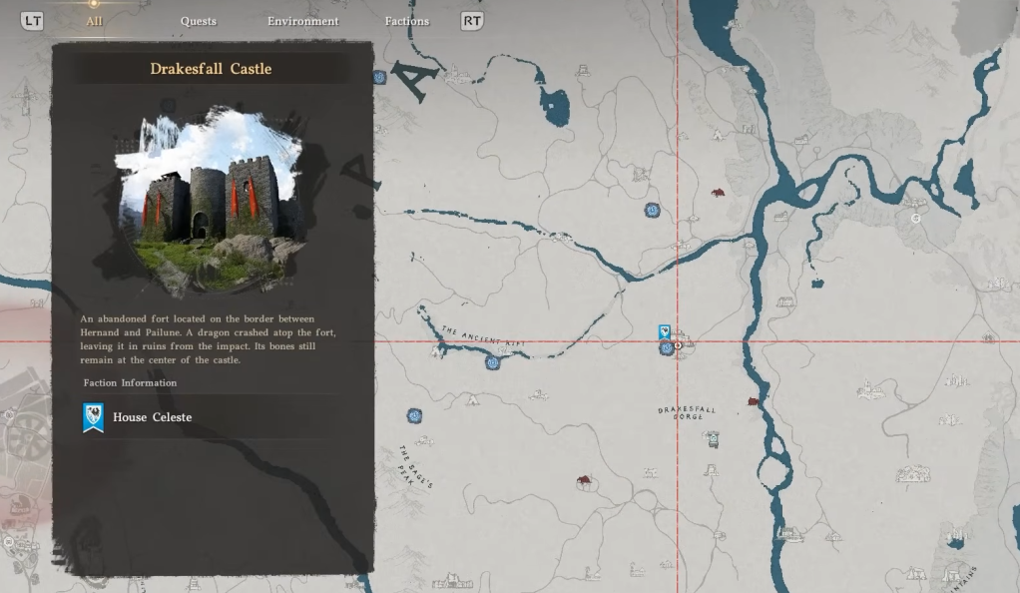Click the House Celeste blue banner icon
The image size is (1020, 593).
93,417
